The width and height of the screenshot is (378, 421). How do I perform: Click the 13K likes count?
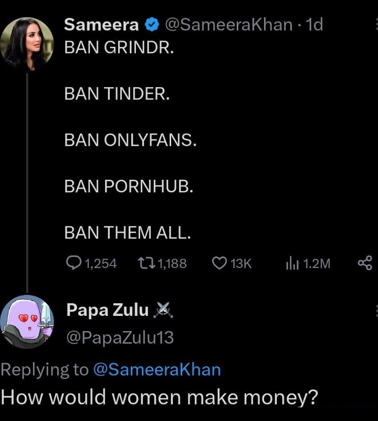241,263
